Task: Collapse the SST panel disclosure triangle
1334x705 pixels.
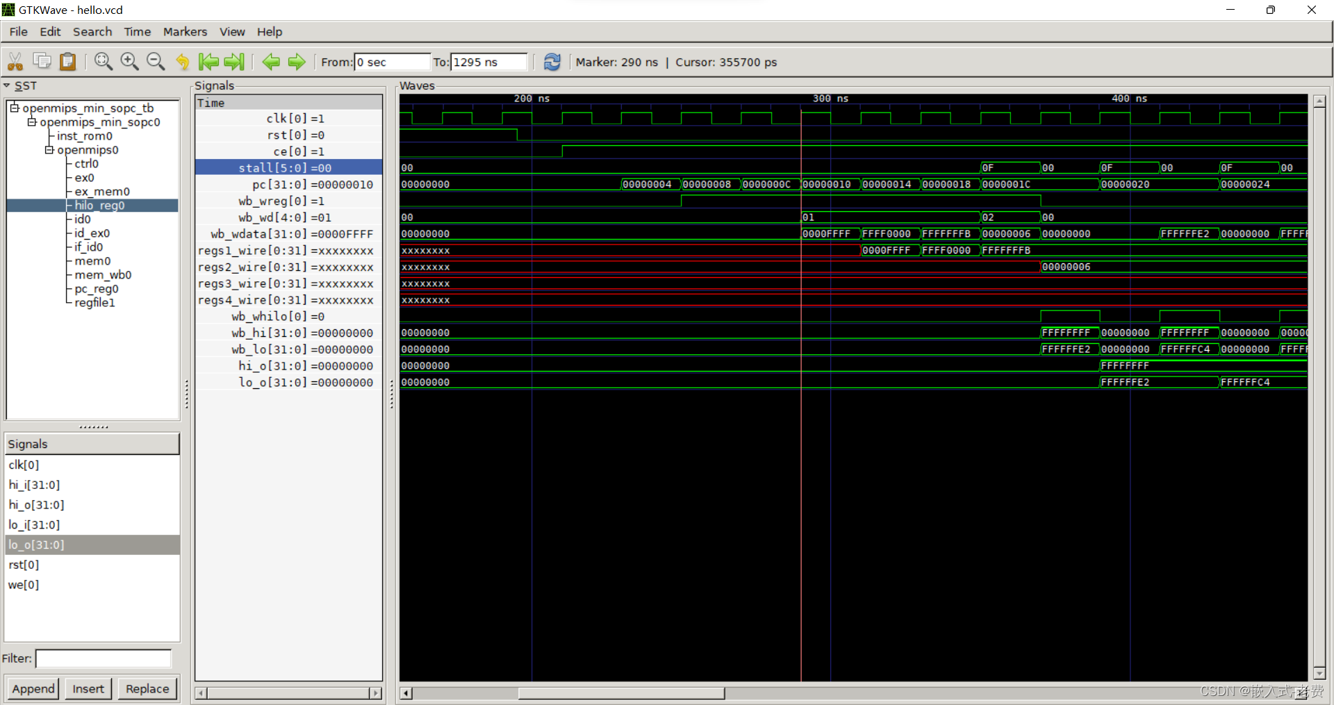Action: click(x=7, y=85)
